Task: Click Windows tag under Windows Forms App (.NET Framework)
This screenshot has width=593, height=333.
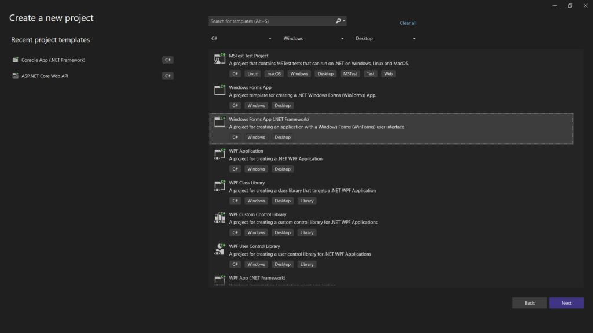Action: [x=256, y=138]
